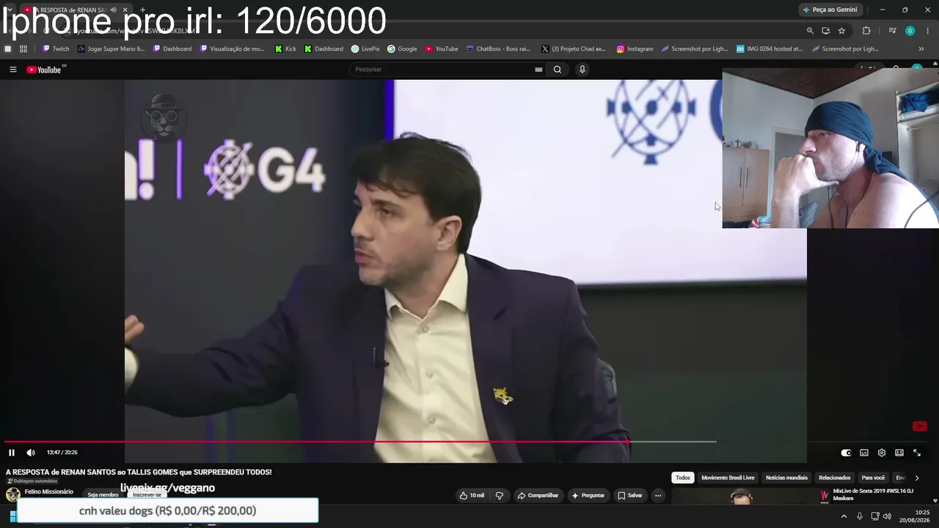Screen dimensions: 939x528
Task: Open the Kick bookmark
Action: click(x=286, y=49)
